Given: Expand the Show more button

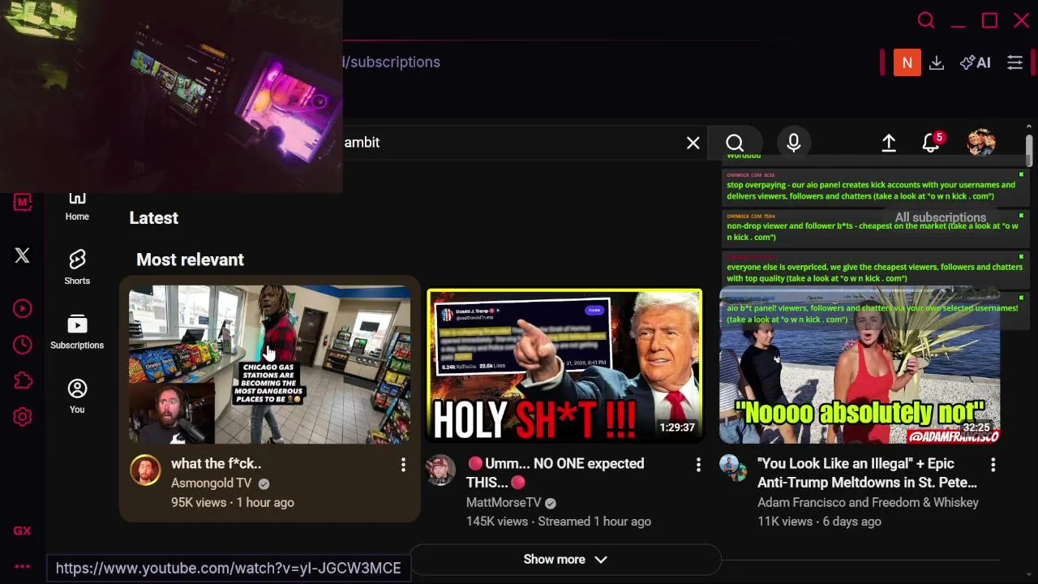Looking at the screenshot, I should [565, 560].
